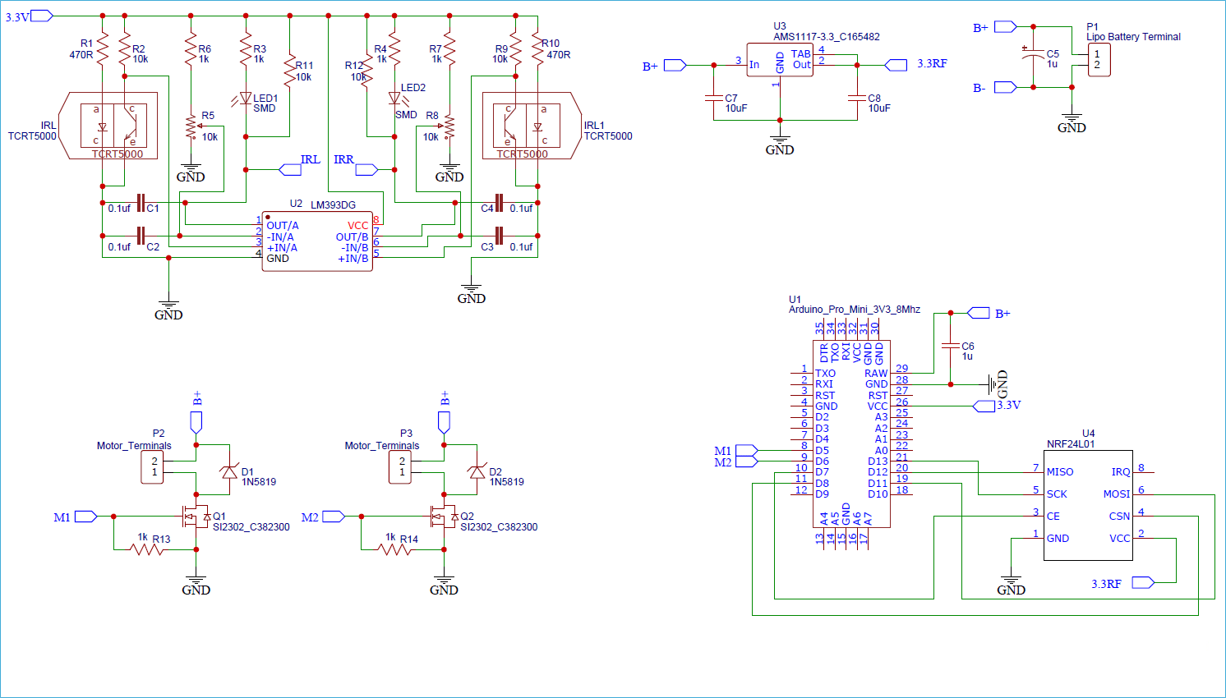Click the B+ flag above P2 connector

[196, 423]
